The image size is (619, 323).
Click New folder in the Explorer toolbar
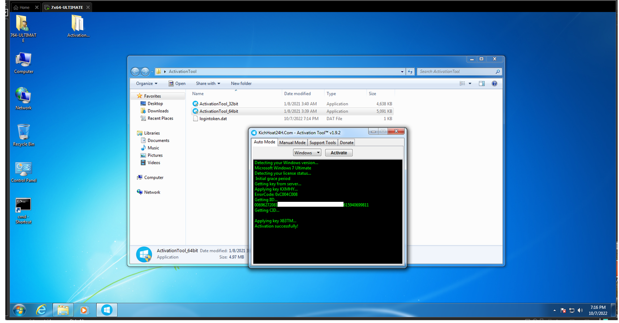pyautogui.click(x=241, y=84)
